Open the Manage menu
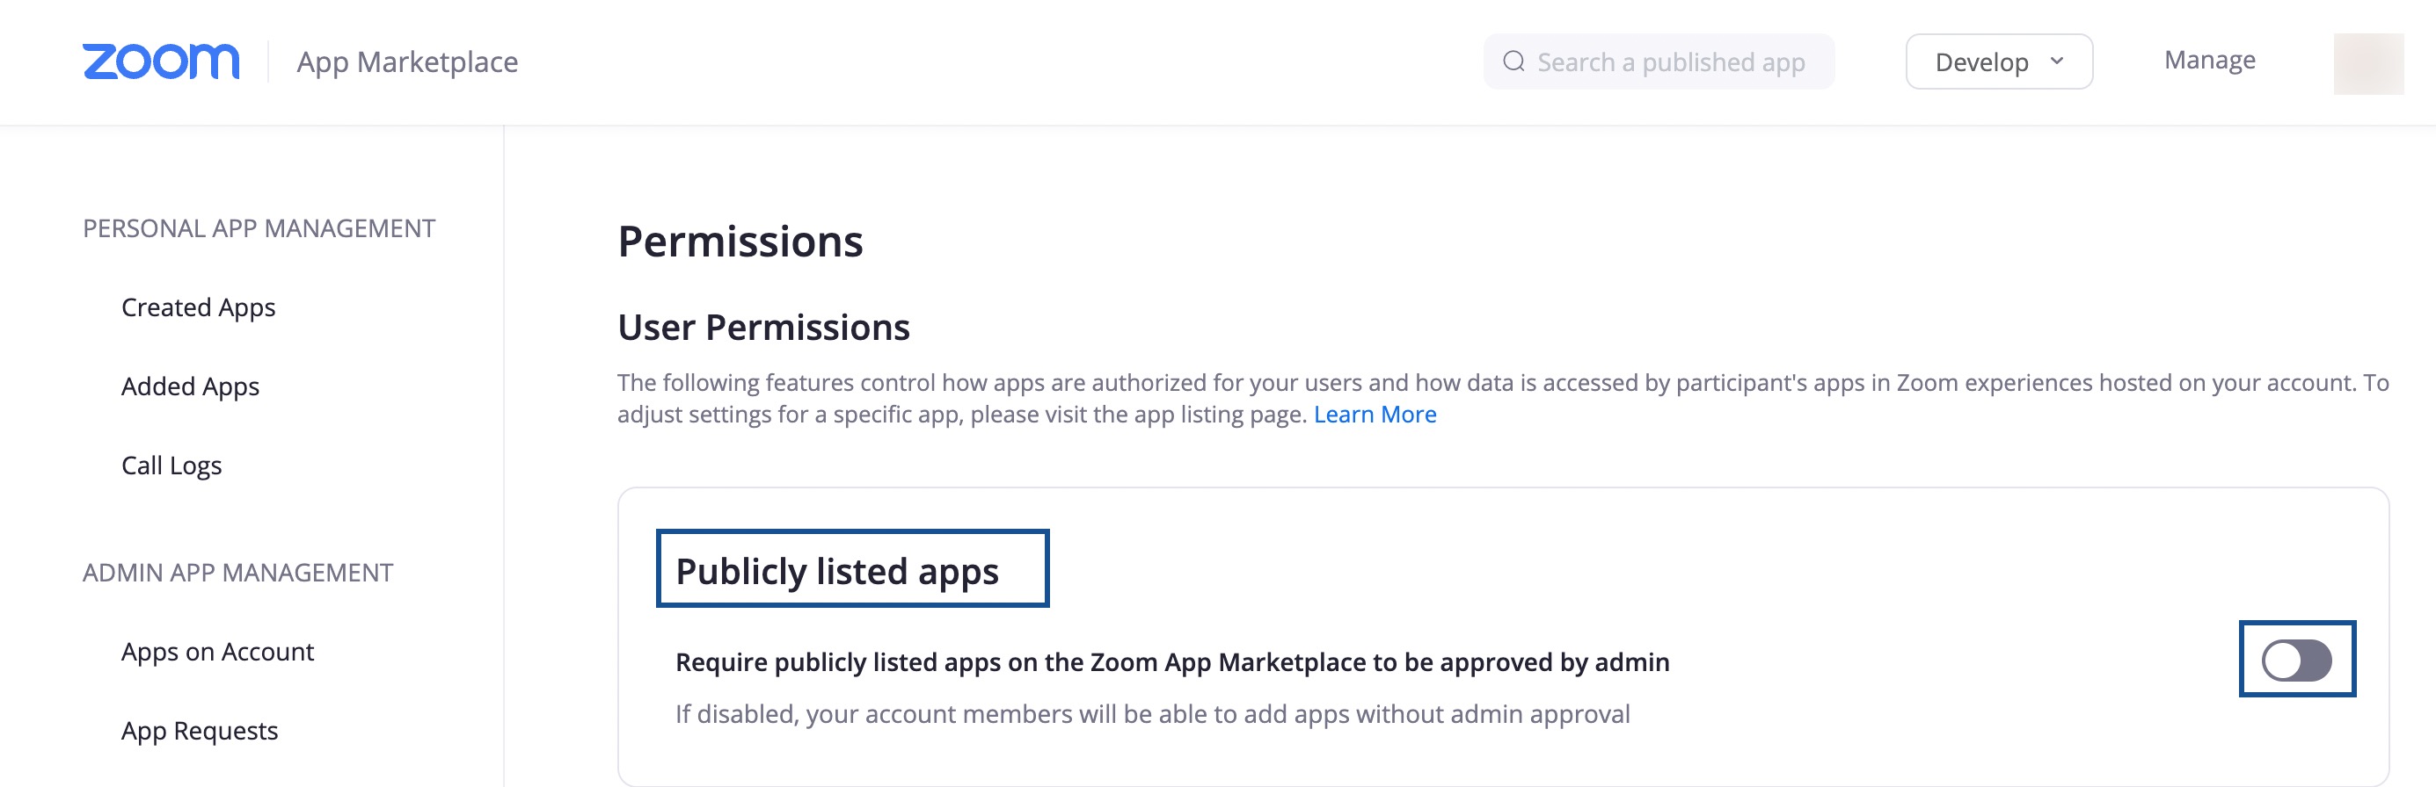This screenshot has height=787, width=2436. tap(2209, 61)
